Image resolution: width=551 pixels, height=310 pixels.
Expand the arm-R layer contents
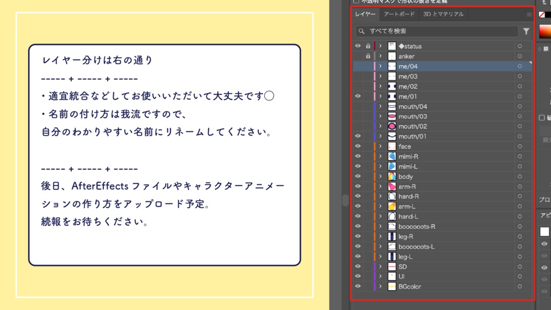pyautogui.click(x=380, y=186)
